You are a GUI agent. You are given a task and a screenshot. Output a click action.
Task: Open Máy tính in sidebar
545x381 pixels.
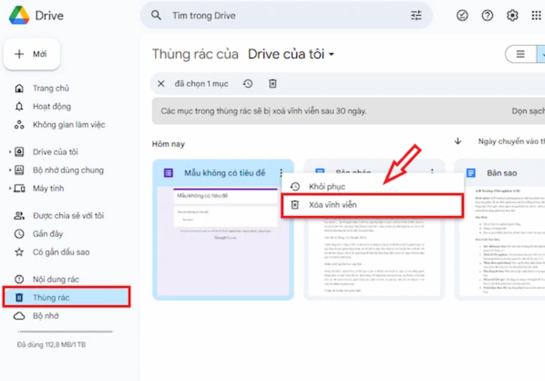[x=49, y=189]
